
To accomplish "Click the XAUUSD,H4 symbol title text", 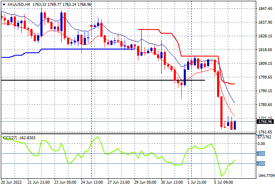I will point(19,5).
